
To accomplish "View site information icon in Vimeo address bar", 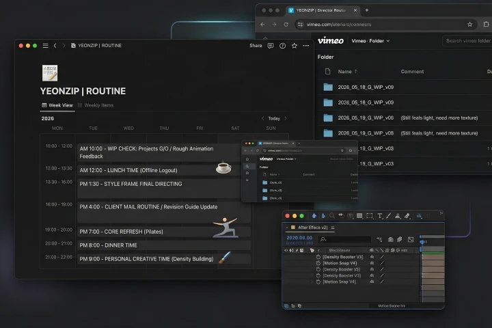I will coord(300,25).
